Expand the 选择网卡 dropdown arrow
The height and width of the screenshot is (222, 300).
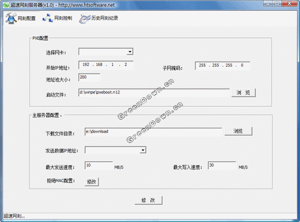(x=130, y=52)
